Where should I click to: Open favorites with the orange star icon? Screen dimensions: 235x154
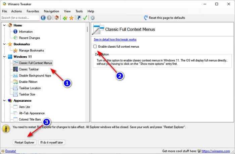[x=71, y=18]
